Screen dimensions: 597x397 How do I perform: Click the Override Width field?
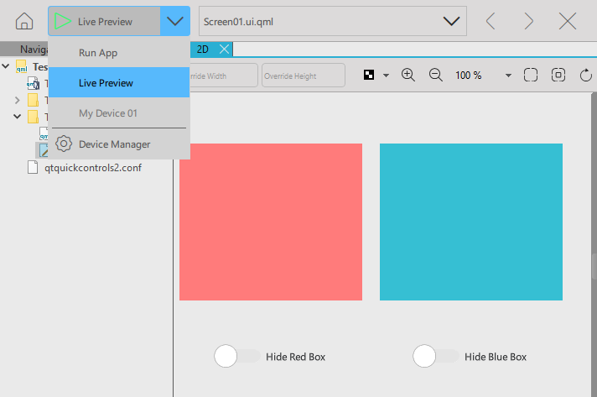(224, 76)
